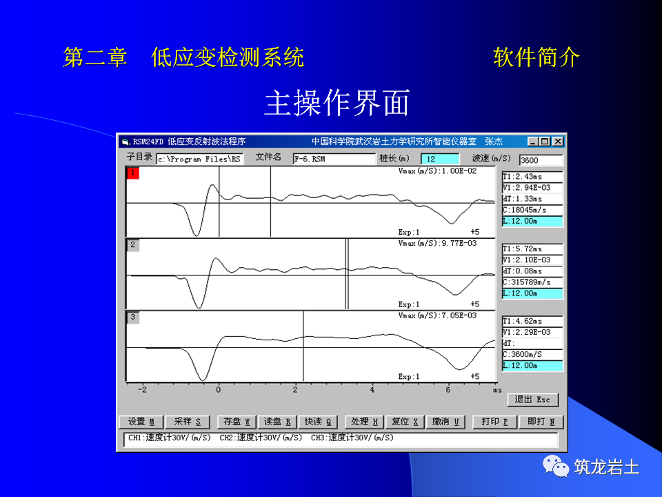The image size is (662, 497).
Task: Click the status bar CH1 速度计 text
Action: (170, 438)
